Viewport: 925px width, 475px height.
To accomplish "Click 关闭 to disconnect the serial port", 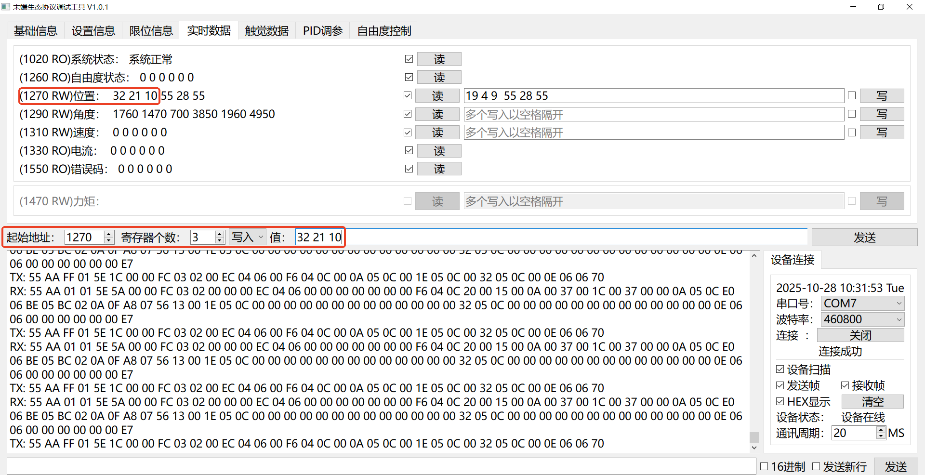I will (x=861, y=335).
